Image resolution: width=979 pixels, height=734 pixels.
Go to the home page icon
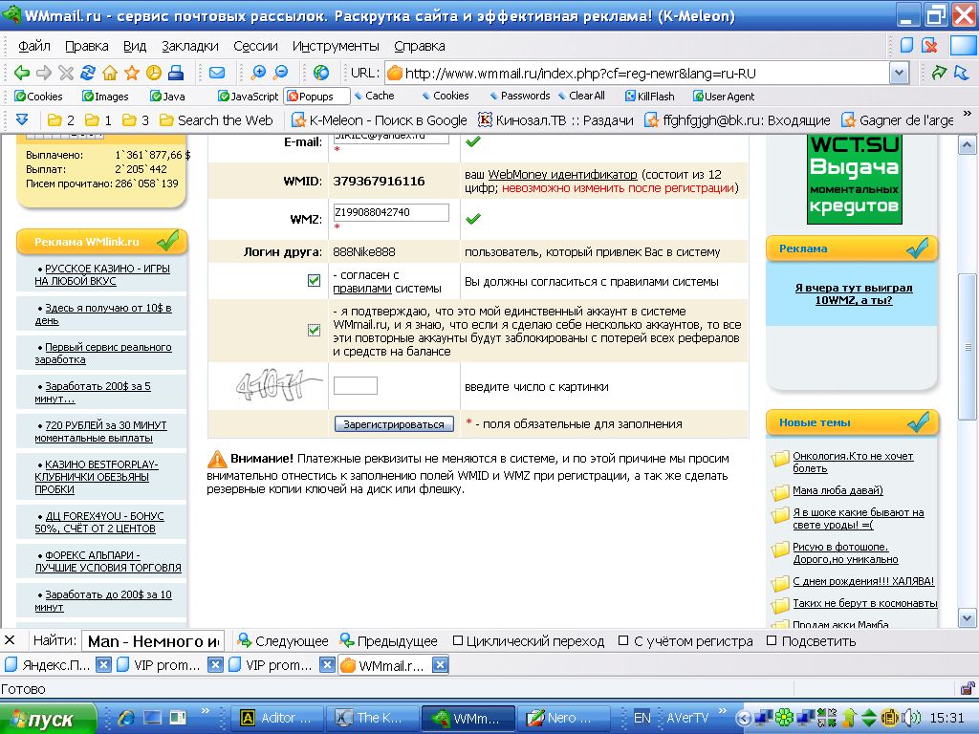coord(110,73)
